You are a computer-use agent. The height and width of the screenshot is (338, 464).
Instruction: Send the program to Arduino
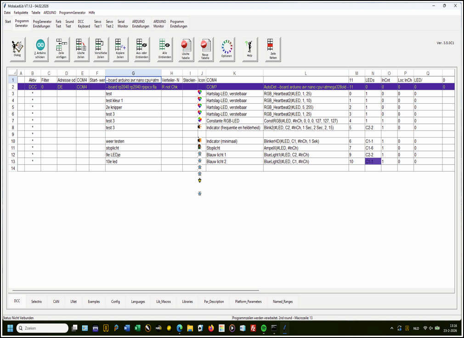[40, 49]
